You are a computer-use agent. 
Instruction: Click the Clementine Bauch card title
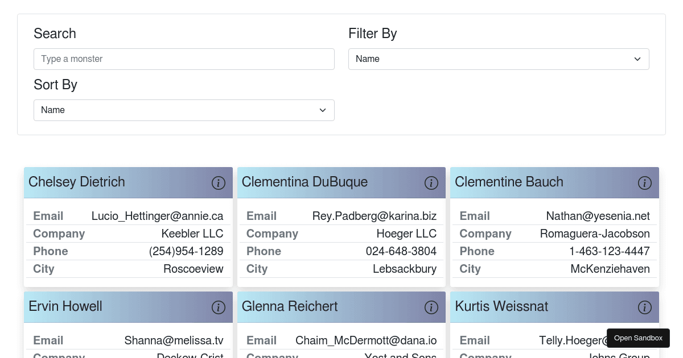[509, 182]
